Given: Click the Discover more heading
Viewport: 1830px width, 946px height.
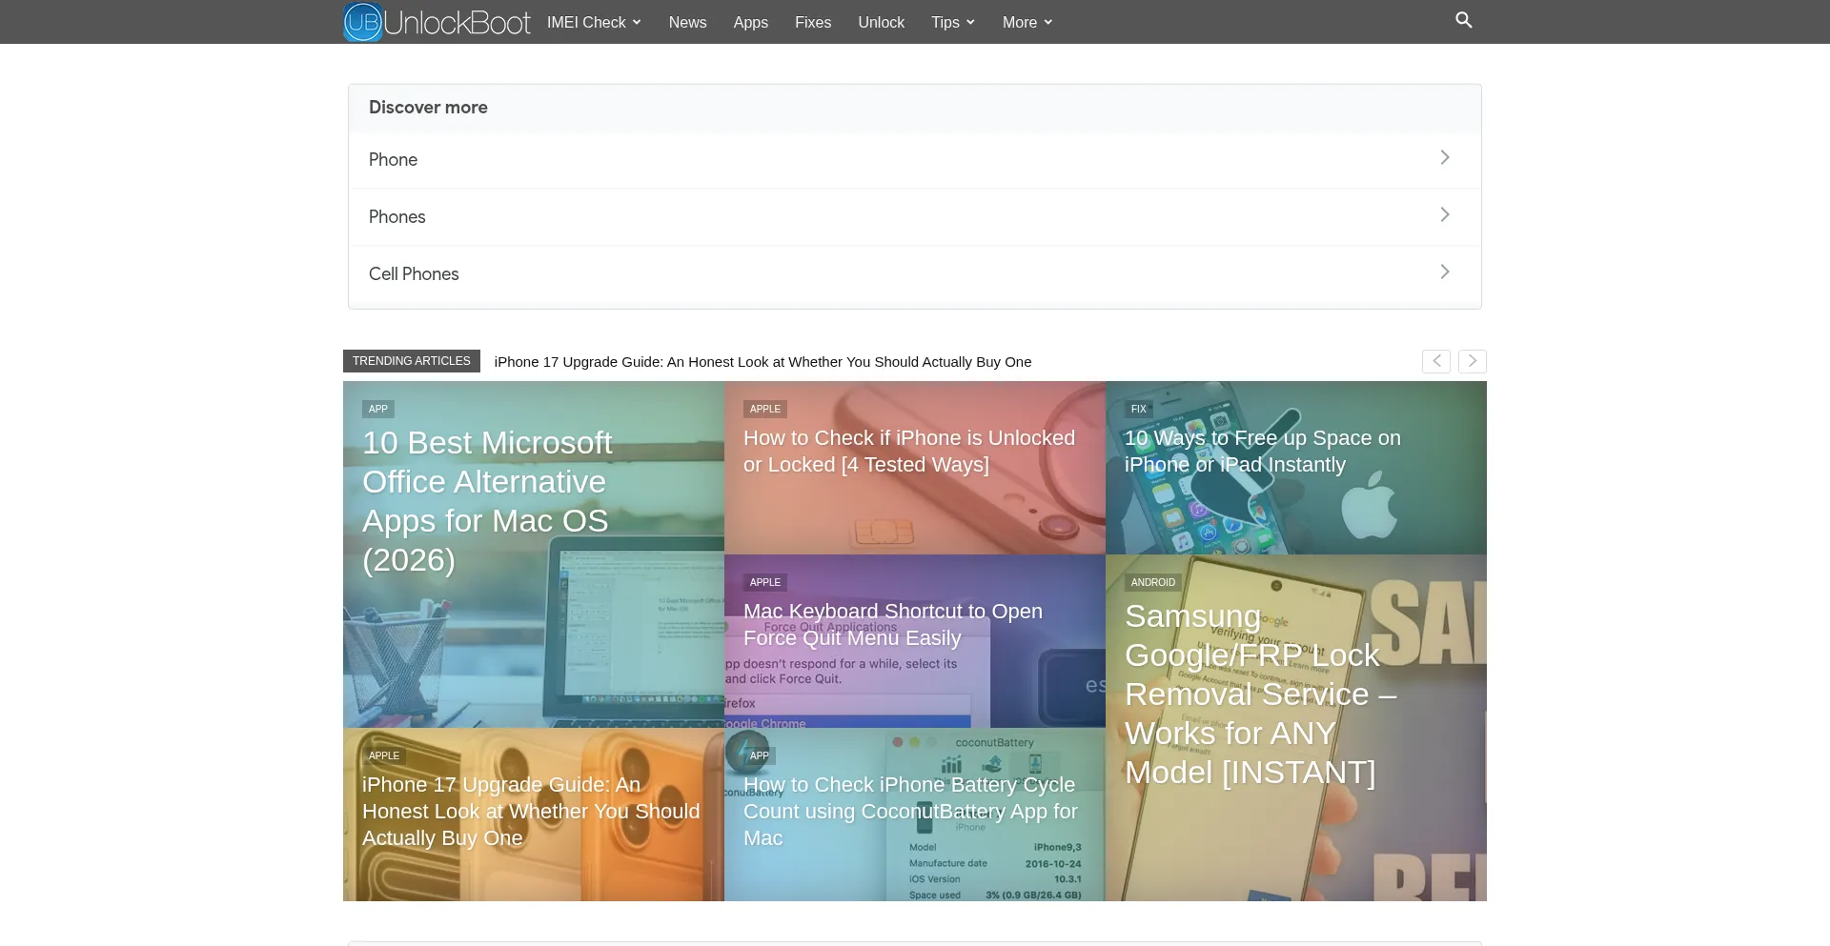Looking at the screenshot, I should [428, 107].
